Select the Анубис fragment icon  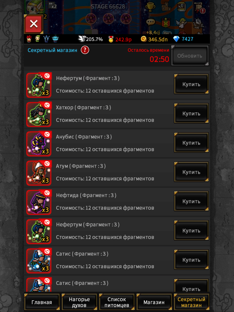(x=39, y=144)
